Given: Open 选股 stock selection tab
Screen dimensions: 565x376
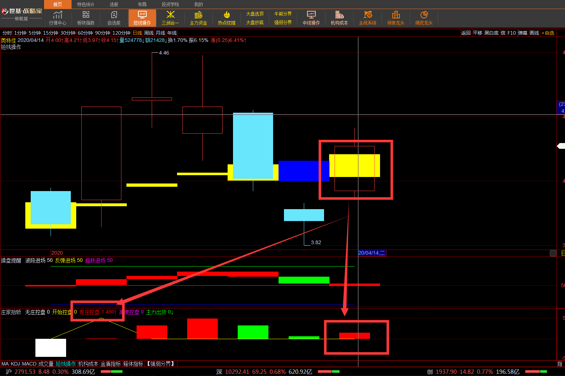Looking at the screenshot, I should (114, 4).
